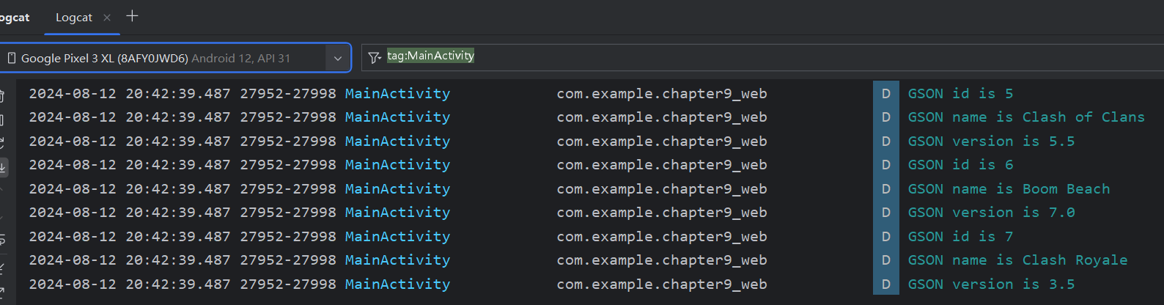Switch to the Logcat tab
The image size is (1164, 305).
[x=74, y=18]
